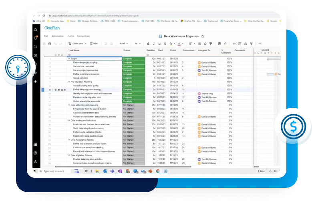Collapse the Pre-Migration Planning group
Viewport: 312px width, 205px height.
[69, 82]
